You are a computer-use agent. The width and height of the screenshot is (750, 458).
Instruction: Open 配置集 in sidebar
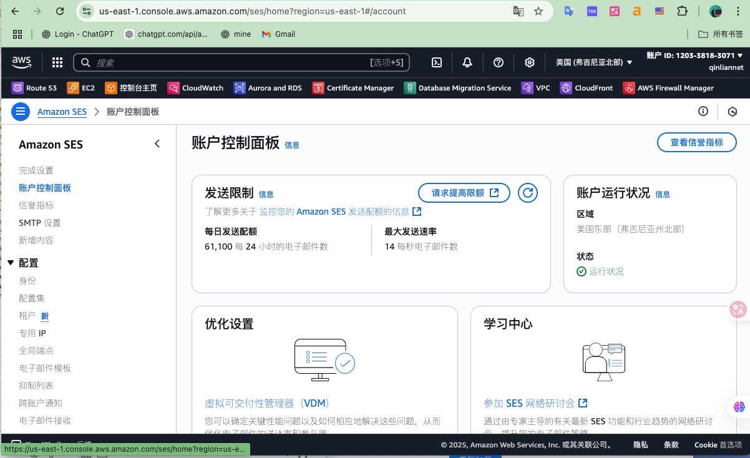click(32, 298)
